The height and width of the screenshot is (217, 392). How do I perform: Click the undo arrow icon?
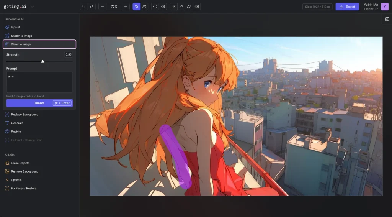click(x=84, y=7)
